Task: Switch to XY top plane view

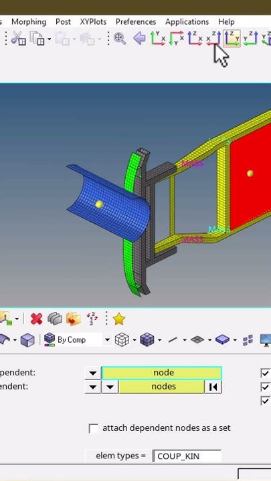Action: pos(158,39)
